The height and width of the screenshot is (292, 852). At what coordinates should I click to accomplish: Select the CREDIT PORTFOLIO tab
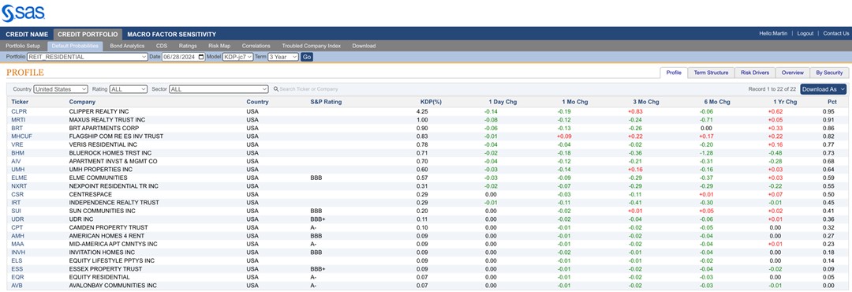coord(88,34)
